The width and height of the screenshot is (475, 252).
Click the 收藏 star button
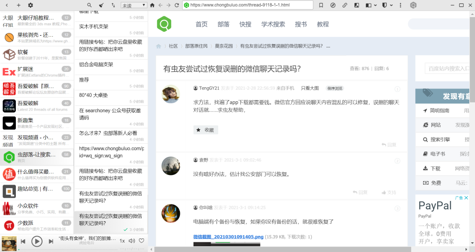(x=206, y=130)
